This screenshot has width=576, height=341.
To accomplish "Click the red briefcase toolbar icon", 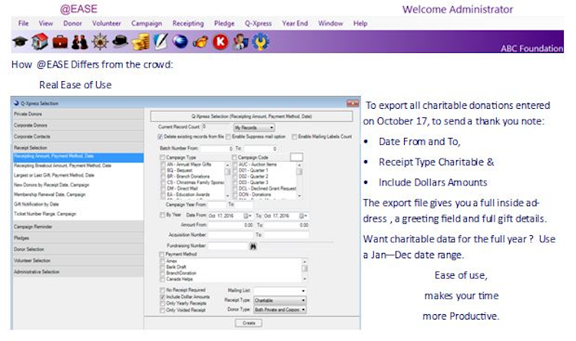I will (x=60, y=42).
